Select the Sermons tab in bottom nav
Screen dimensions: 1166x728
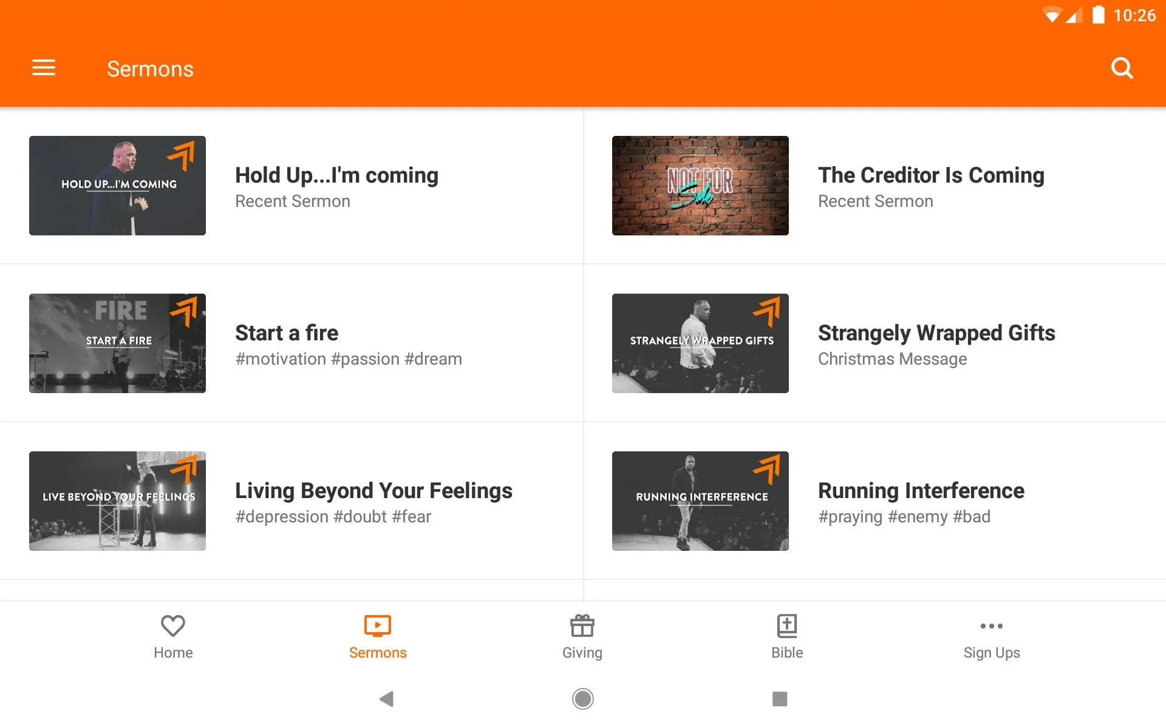tap(378, 635)
